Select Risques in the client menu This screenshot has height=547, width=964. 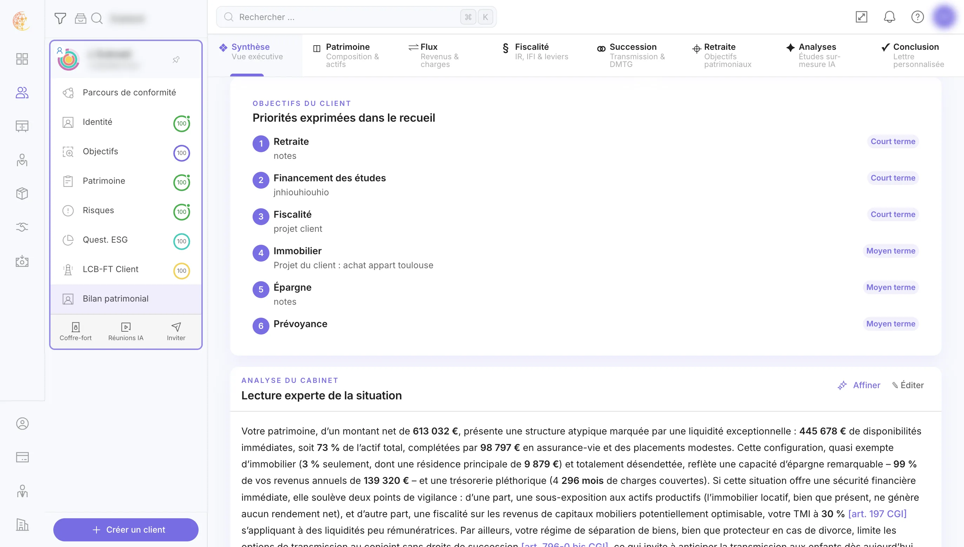[126, 210]
